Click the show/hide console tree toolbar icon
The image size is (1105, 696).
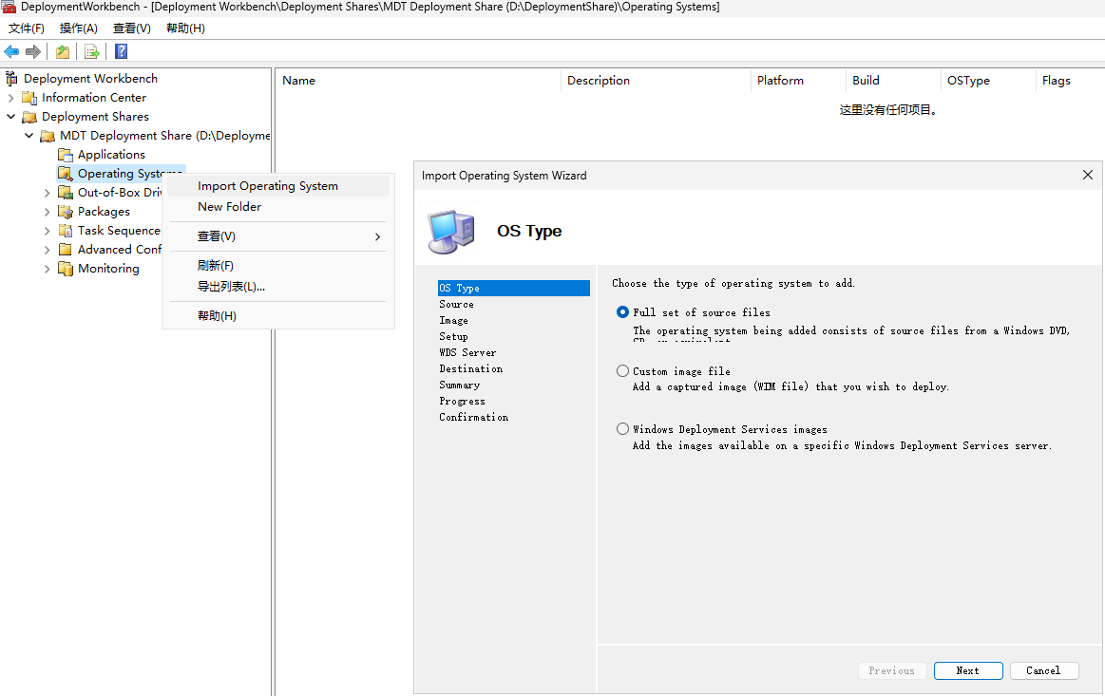tap(63, 51)
